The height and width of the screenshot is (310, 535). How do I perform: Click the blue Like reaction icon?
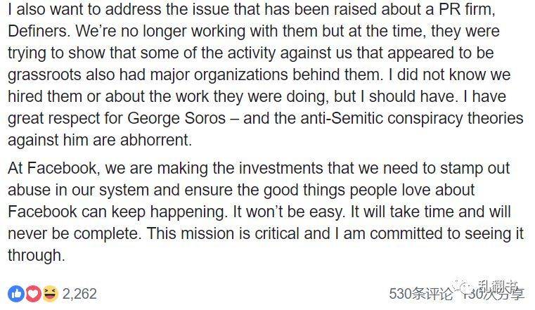(x=15, y=294)
